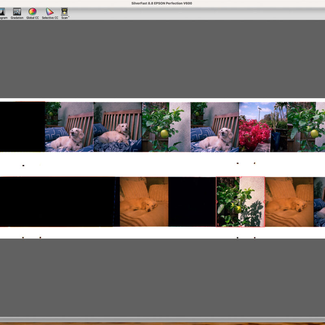Click the SilverFast EPSON Perfection V600 title bar
Viewport: 325px width, 325px height.
tap(162, 2)
